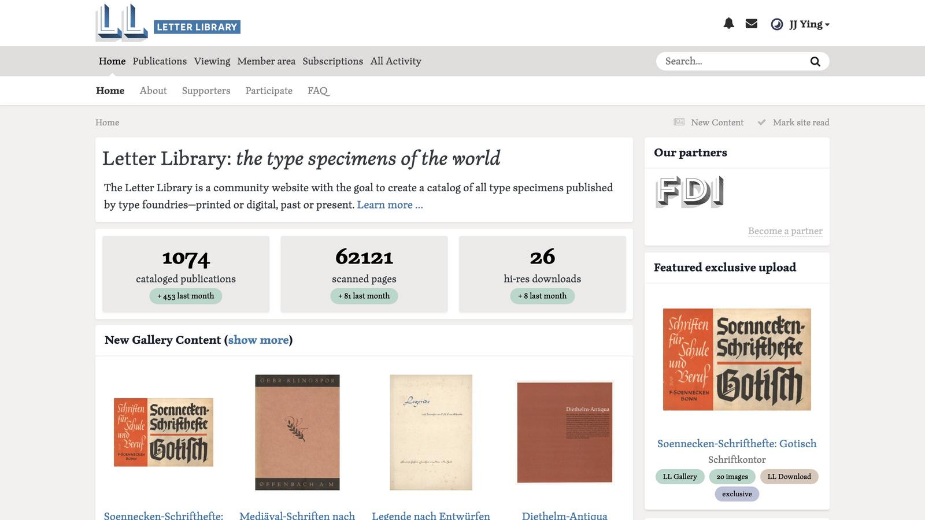Open All Activity in the main navigation
The width and height of the screenshot is (925, 520).
(x=395, y=61)
